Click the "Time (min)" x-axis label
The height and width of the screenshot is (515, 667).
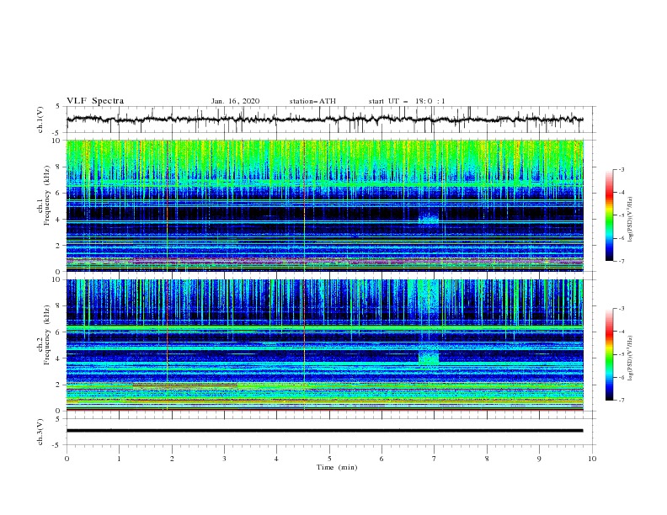pyautogui.click(x=337, y=467)
